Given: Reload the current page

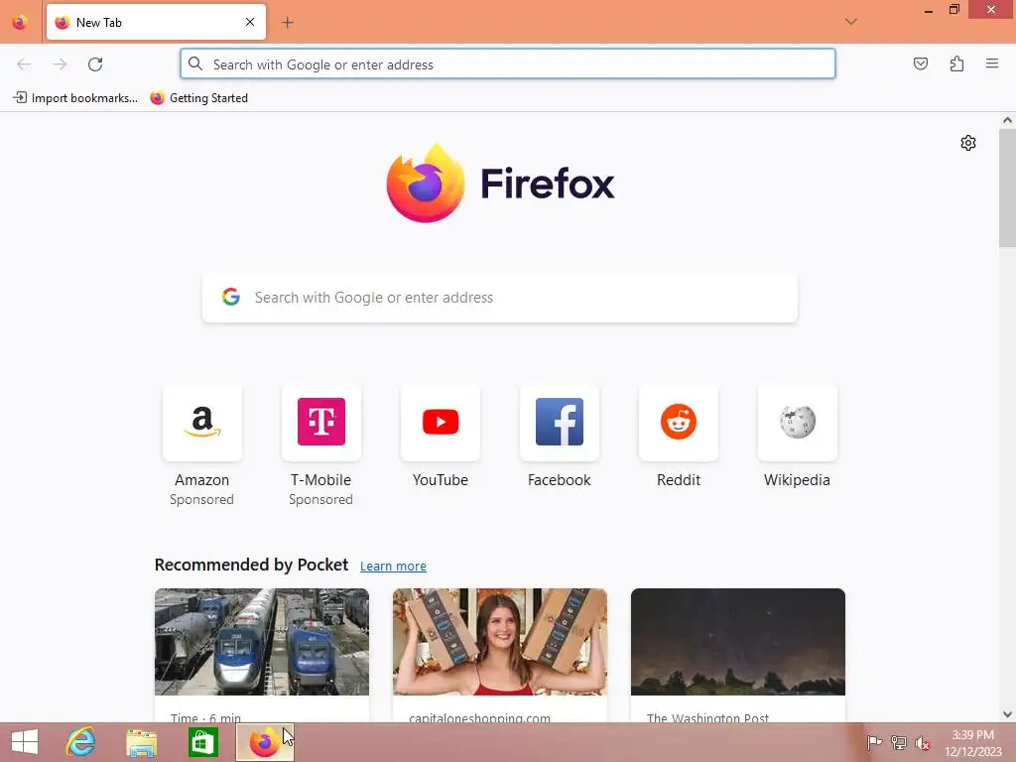Looking at the screenshot, I should [x=95, y=64].
